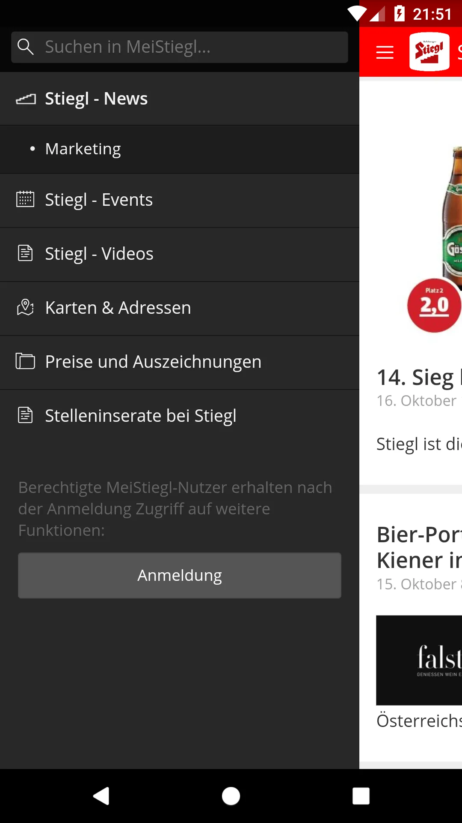
Task: Open the falstaff article thumbnail
Action: [x=419, y=660]
